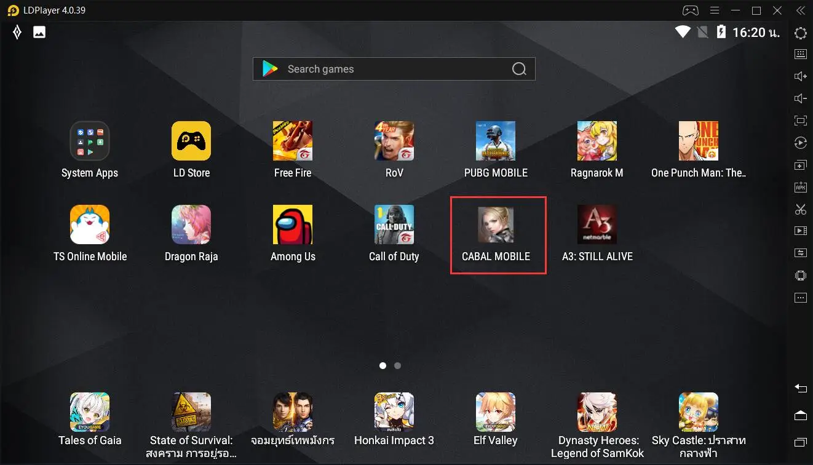This screenshot has height=465, width=813.
Task: Open Sky Castle game
Action: pyautogui.click(x=699, y=412)
